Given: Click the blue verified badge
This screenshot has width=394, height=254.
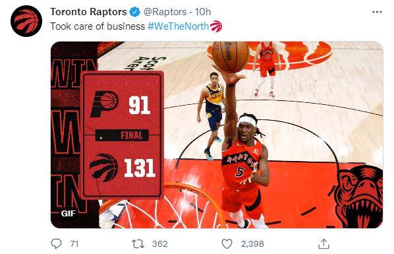Looking at the screenshot, I should (135, 12).
